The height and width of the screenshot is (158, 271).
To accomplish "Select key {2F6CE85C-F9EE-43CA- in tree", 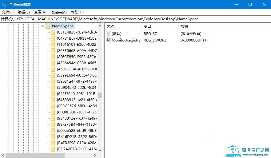I will [77, 57].
